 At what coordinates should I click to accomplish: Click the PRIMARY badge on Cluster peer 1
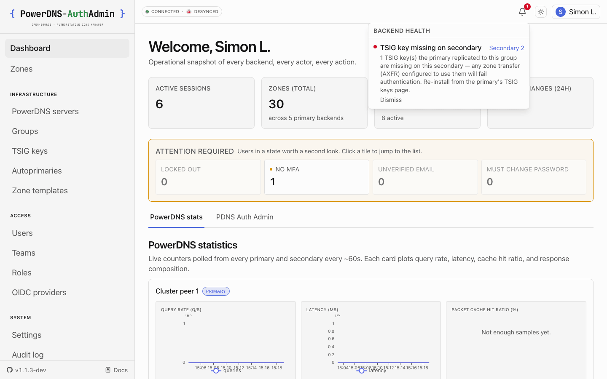(216, 291)
